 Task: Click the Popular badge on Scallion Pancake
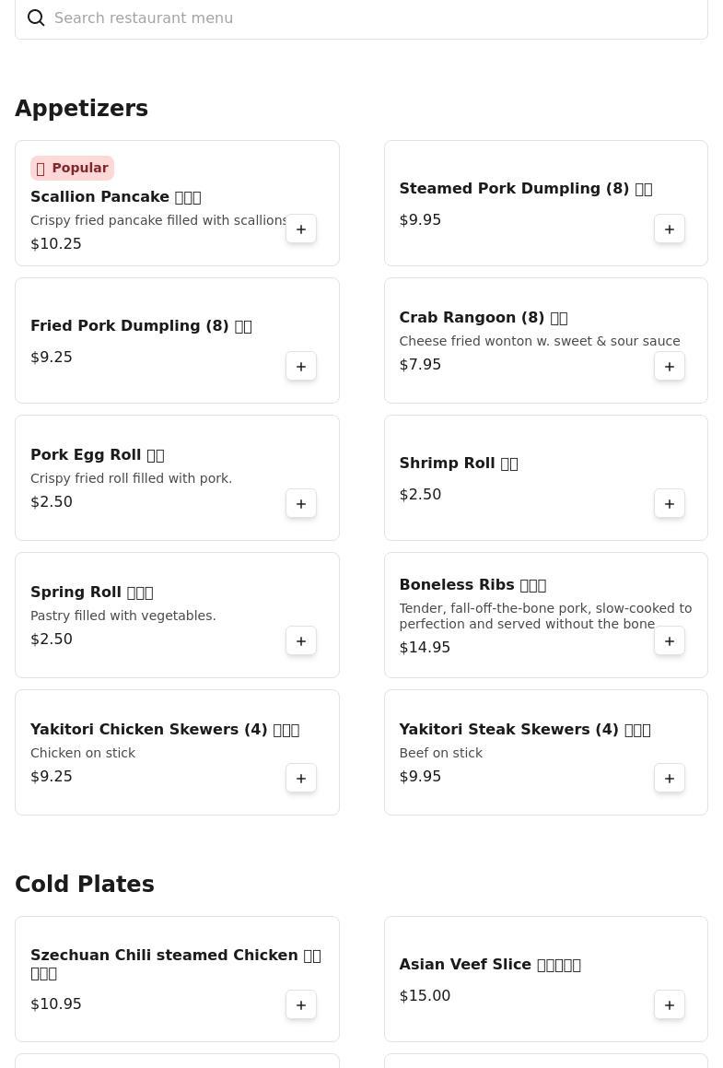point(72,168)
